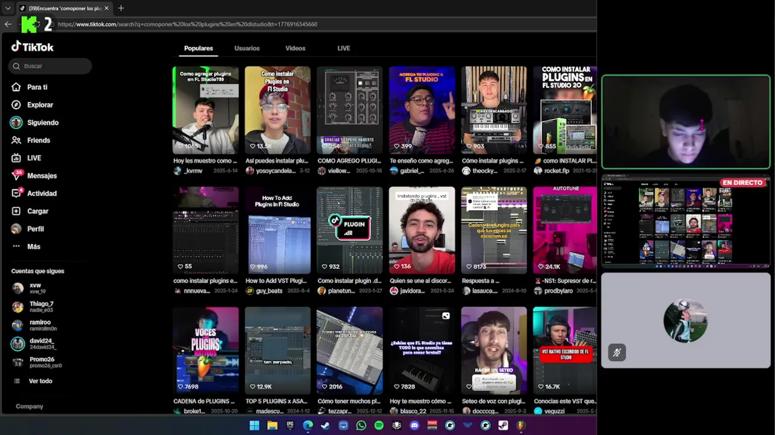
Task: Open 'Como agregar plugins en FL Studio' video
Action: click(x=205, y=110)
